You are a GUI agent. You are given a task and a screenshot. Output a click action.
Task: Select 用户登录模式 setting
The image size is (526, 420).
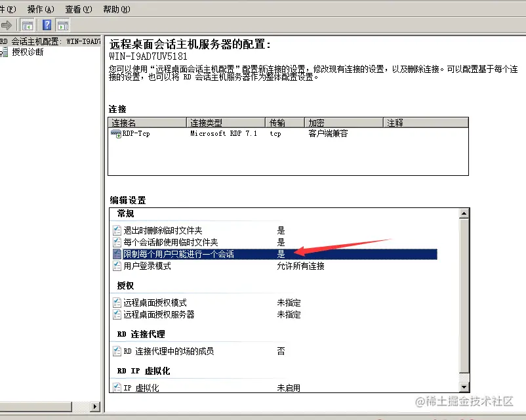147,266
